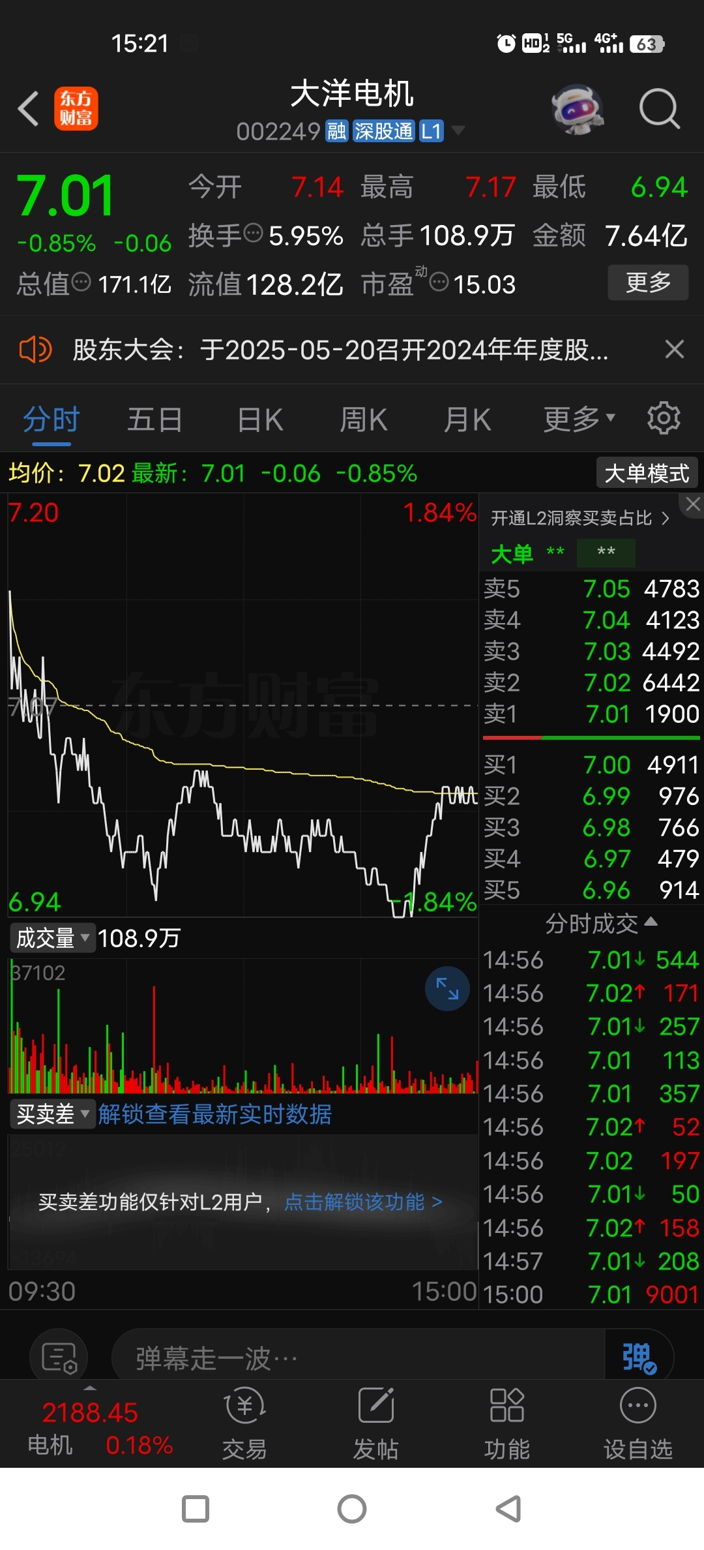Screen dimensions: 704x1550
Task: Open the 成交量 indicator dropdown
Action: (x=52, y=938)
